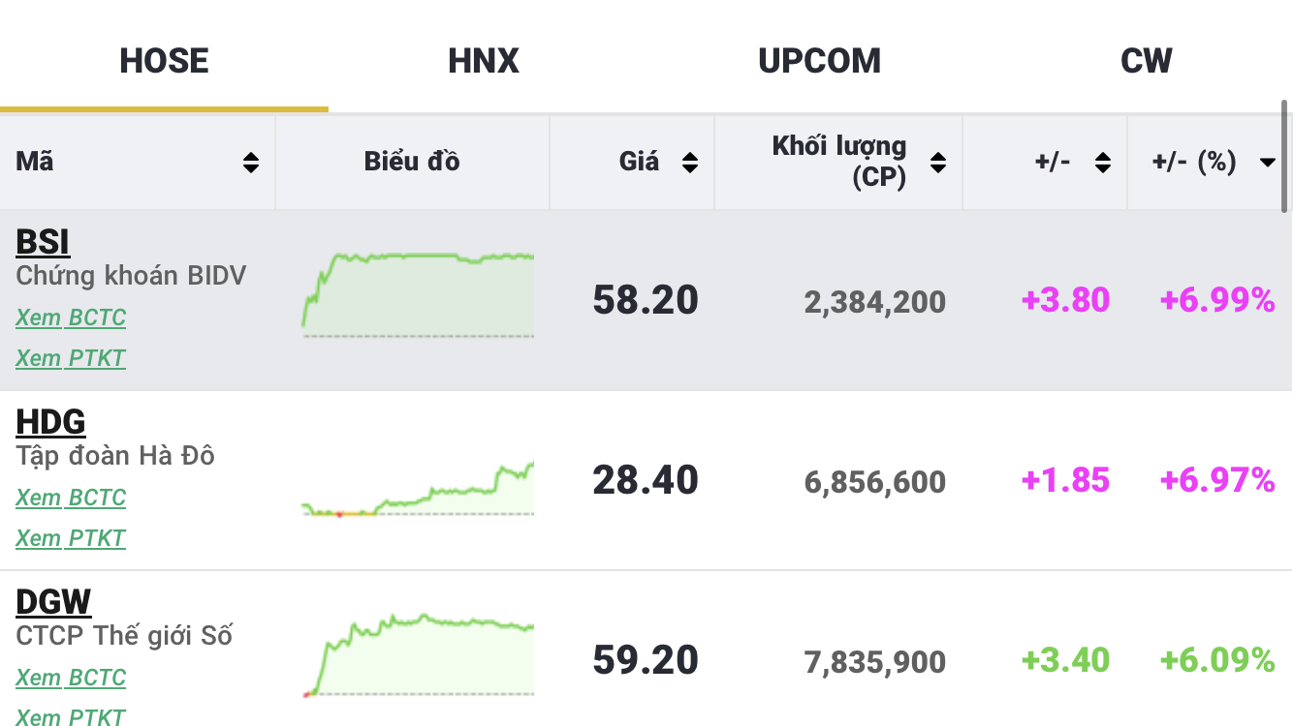The image size is (1293, 726).
Task: View BSI technical analysis Xem PTKT
Action: [71, 358]
